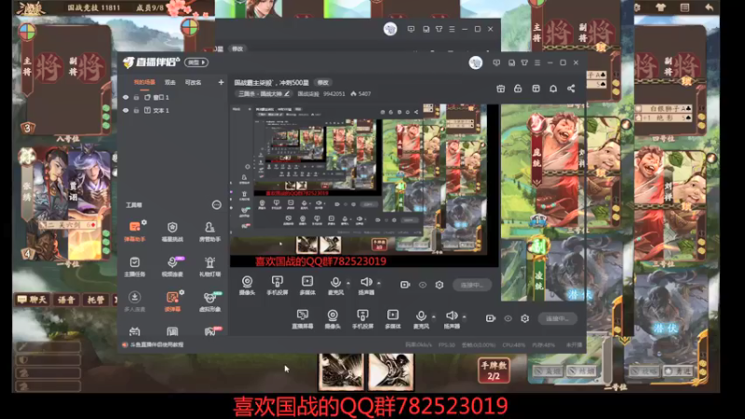Click the 修改 button beside the stream title

pos(323,83)
